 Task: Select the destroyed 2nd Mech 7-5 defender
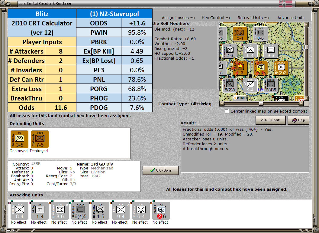40,139
